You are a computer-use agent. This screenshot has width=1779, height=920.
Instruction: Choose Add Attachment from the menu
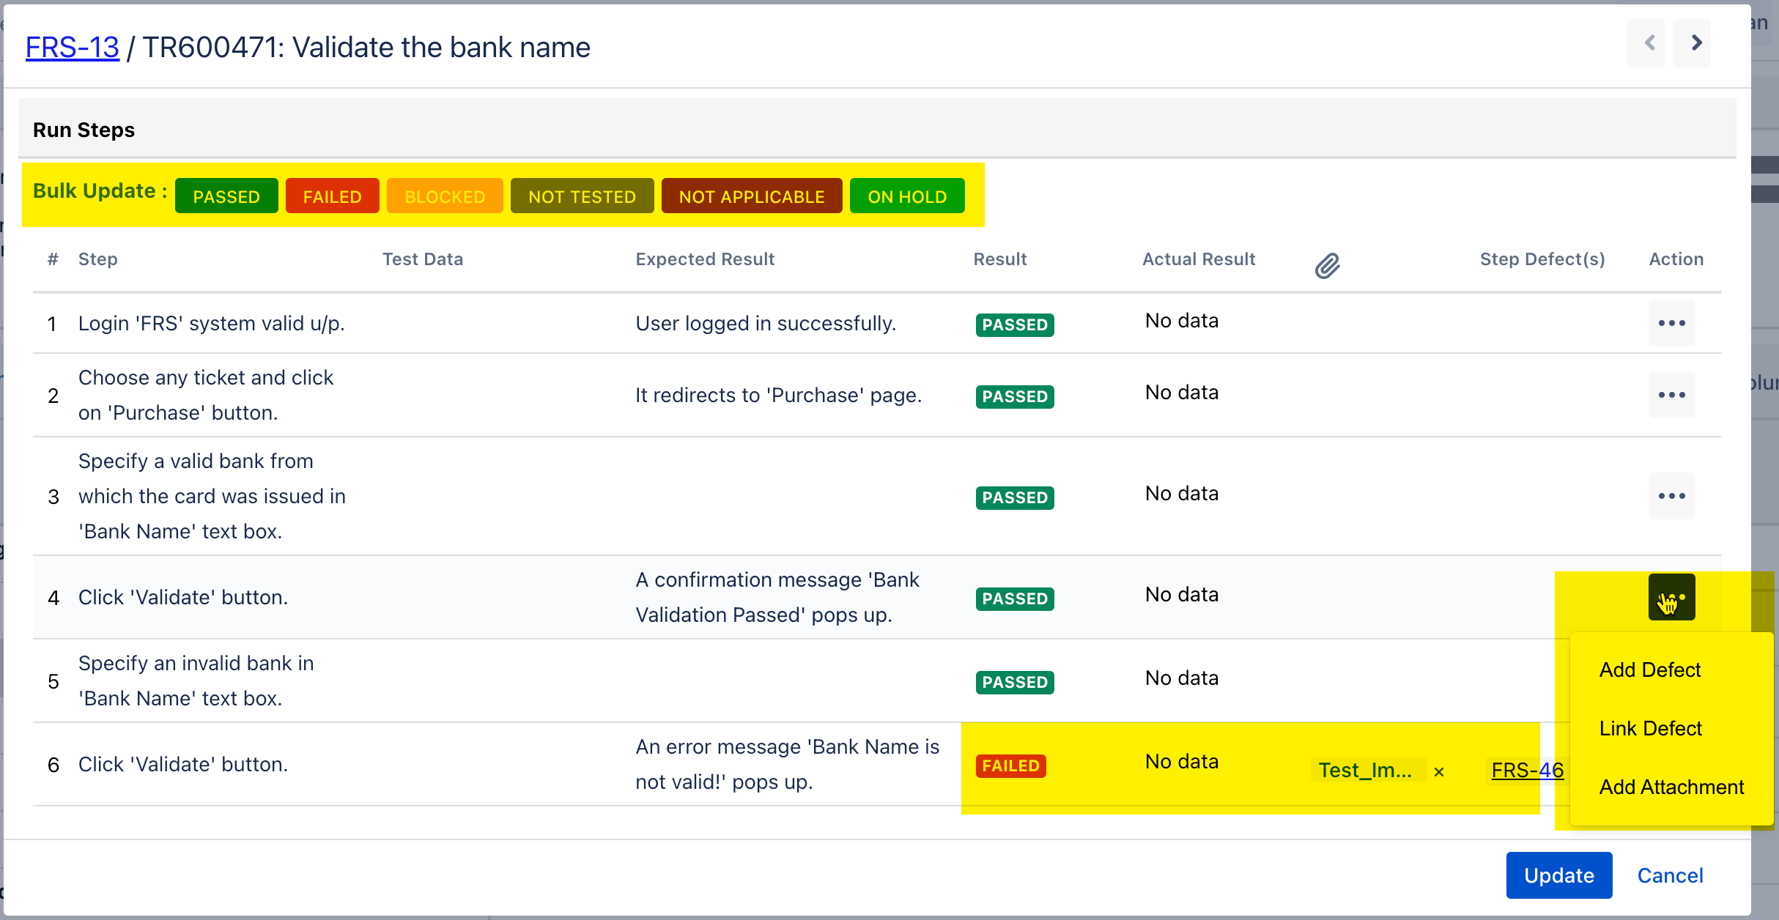coord(1671,787)
